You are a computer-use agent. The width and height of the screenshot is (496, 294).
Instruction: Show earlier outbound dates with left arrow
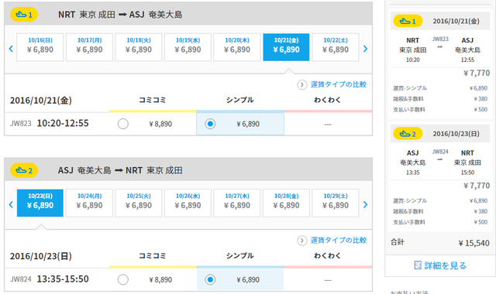point(11,49)
